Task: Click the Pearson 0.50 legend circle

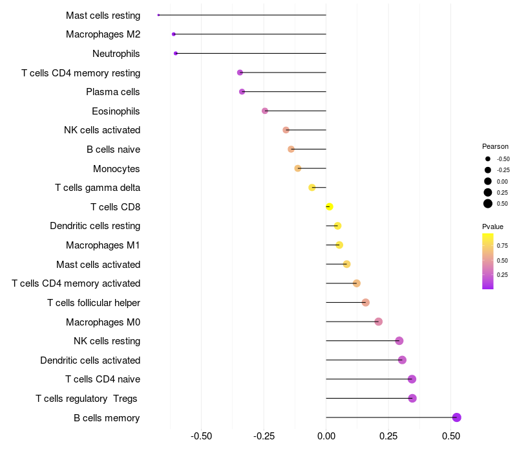Action: click(x=488, y=204)
